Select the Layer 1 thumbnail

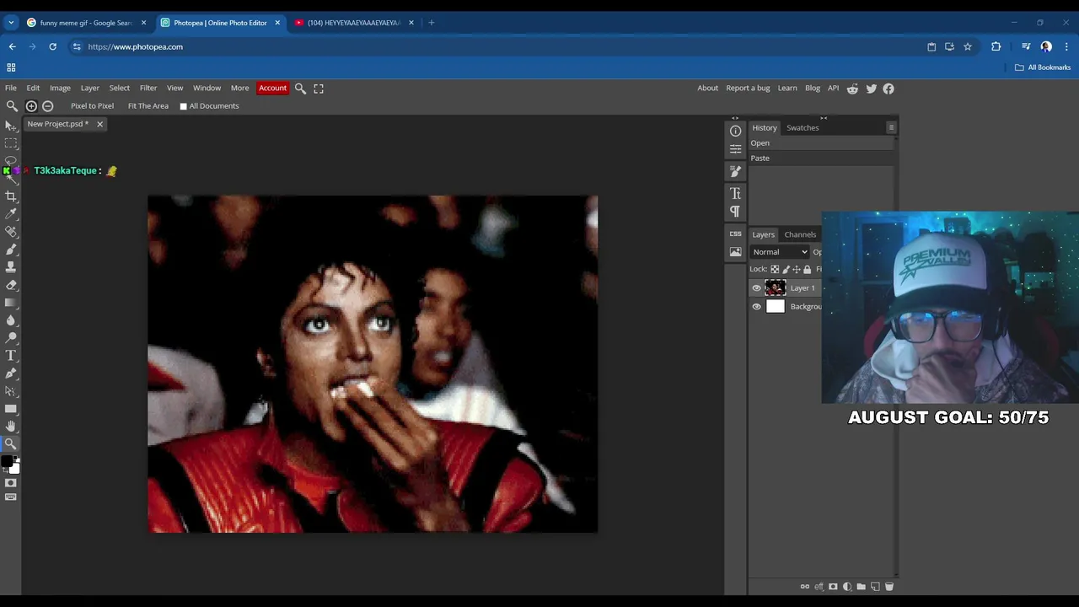[x=775, y=288]
